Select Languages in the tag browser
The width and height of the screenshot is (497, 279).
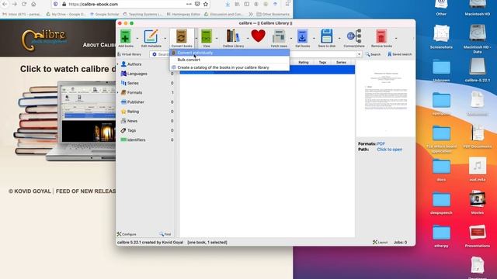click(x=137, y=74)
